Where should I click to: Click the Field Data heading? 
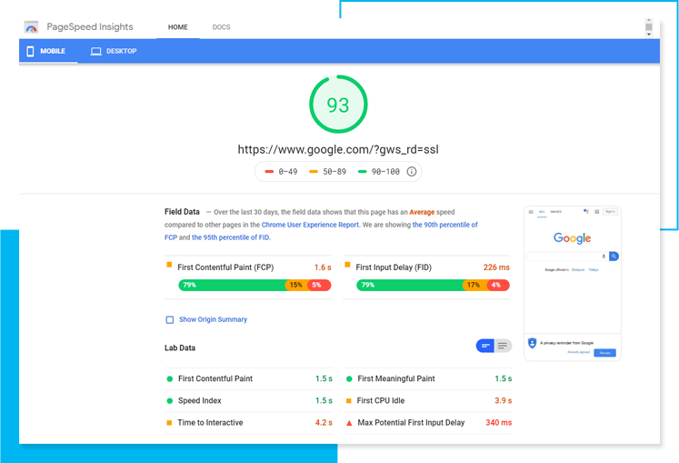coord(182,212)
